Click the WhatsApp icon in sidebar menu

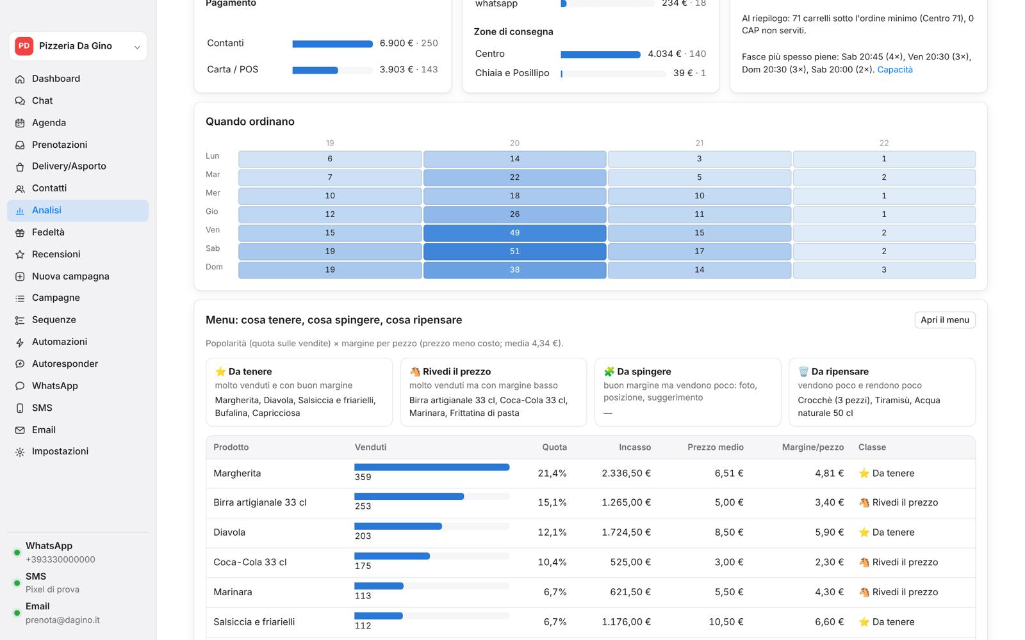pos(20,386)
